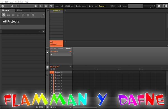Expand the All Projects product selector
The height and width of the screenshot is (109, 168).
(x=23, y=22)
